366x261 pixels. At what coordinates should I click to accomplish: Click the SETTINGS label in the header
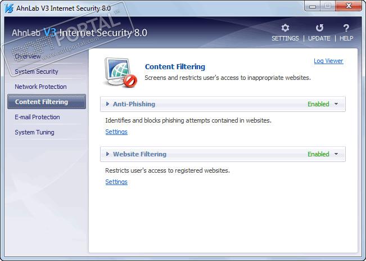point(285,38)
